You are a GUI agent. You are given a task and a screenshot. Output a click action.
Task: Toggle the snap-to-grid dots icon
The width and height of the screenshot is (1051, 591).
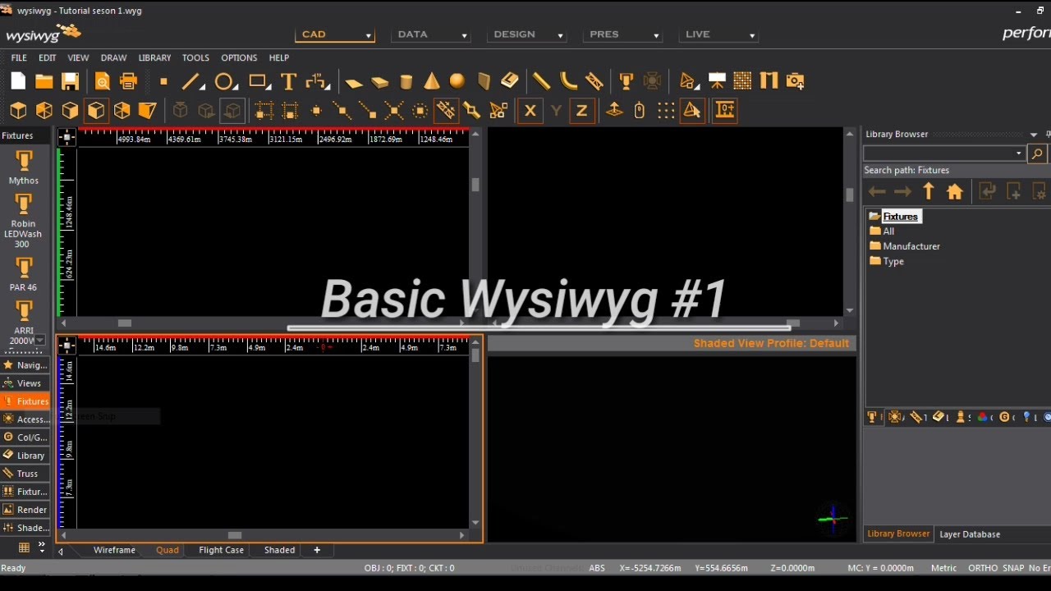pyautogui.click(x=666, y=111)
